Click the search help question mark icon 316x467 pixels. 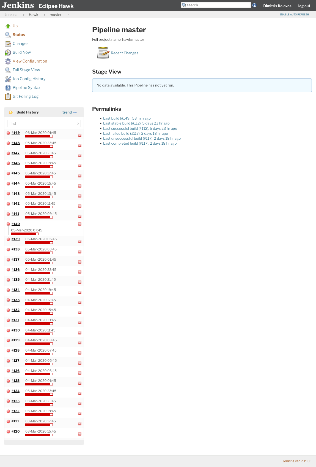click(x=254, y=5)
